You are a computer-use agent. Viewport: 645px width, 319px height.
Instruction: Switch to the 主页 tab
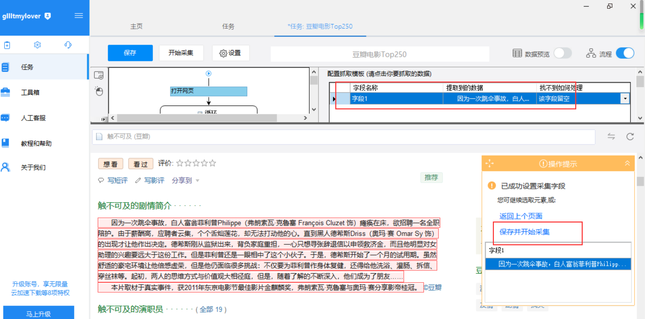click(136, 26)
